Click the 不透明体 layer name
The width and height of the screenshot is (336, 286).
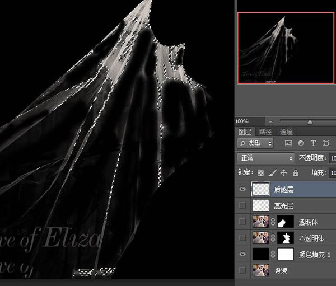pos(311,238)
